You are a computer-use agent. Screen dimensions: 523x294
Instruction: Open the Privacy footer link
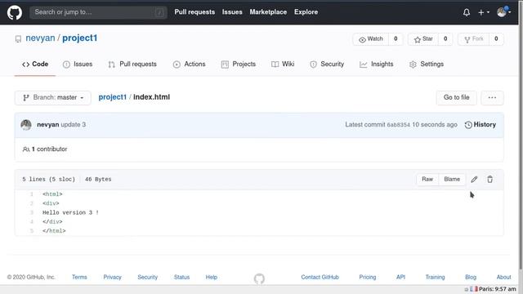(x=113, y=277)
